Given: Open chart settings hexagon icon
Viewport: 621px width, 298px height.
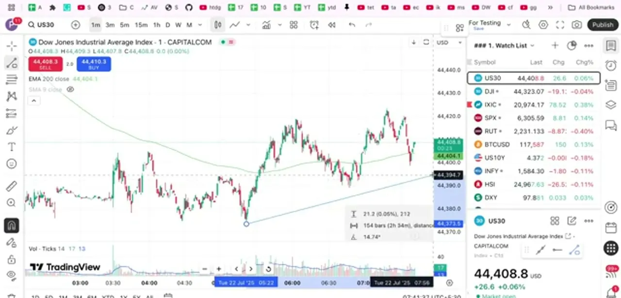Looking at the screenshot, I should [x=543, y=25].
